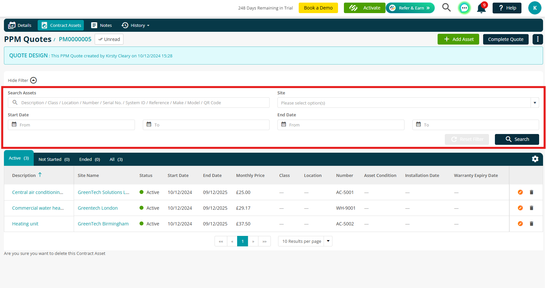The height and width of the screenshot is (288, 546).
Task: Click the Warranty Expiry Date header
Action: point(476,176)
